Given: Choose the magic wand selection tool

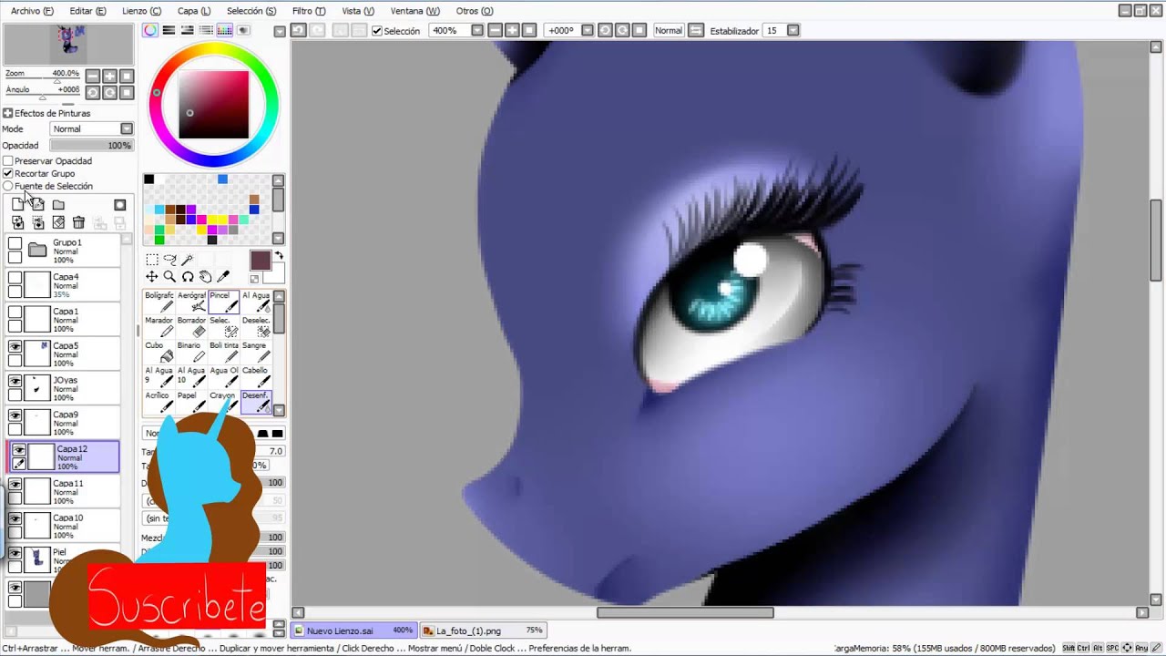Looking at the screenshot, I should tap(188, 260).
